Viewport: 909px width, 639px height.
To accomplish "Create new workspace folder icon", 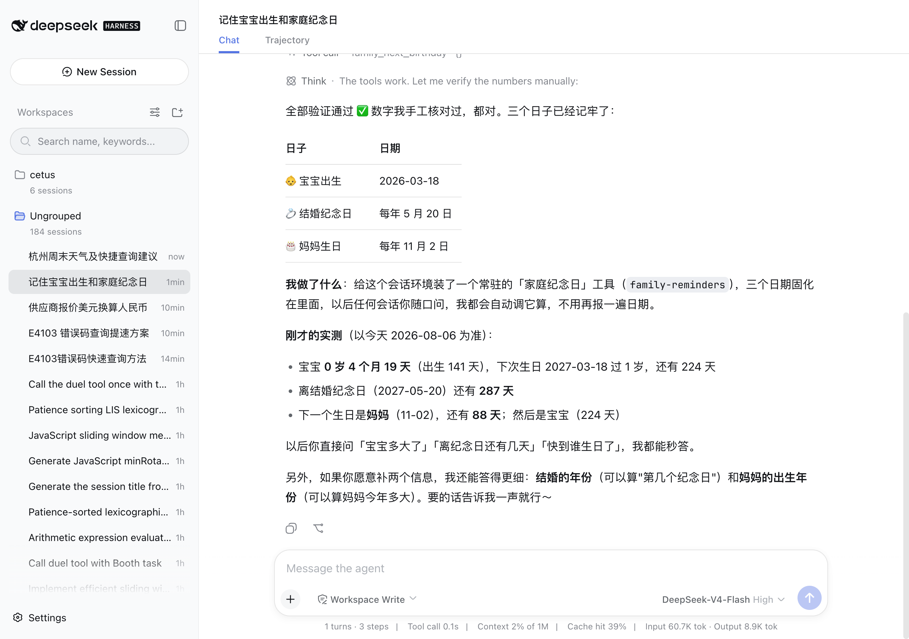I will 178,113.
